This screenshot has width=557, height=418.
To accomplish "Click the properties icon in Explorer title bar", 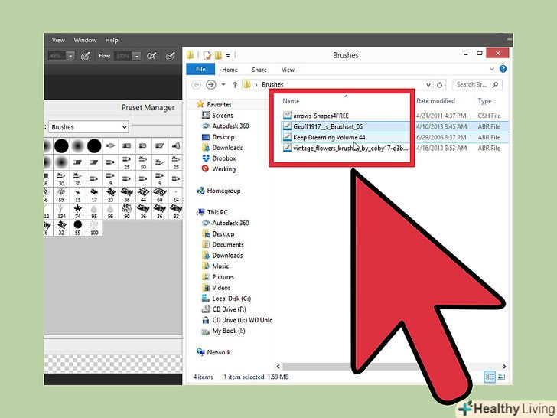I will (x=207, y=55).
